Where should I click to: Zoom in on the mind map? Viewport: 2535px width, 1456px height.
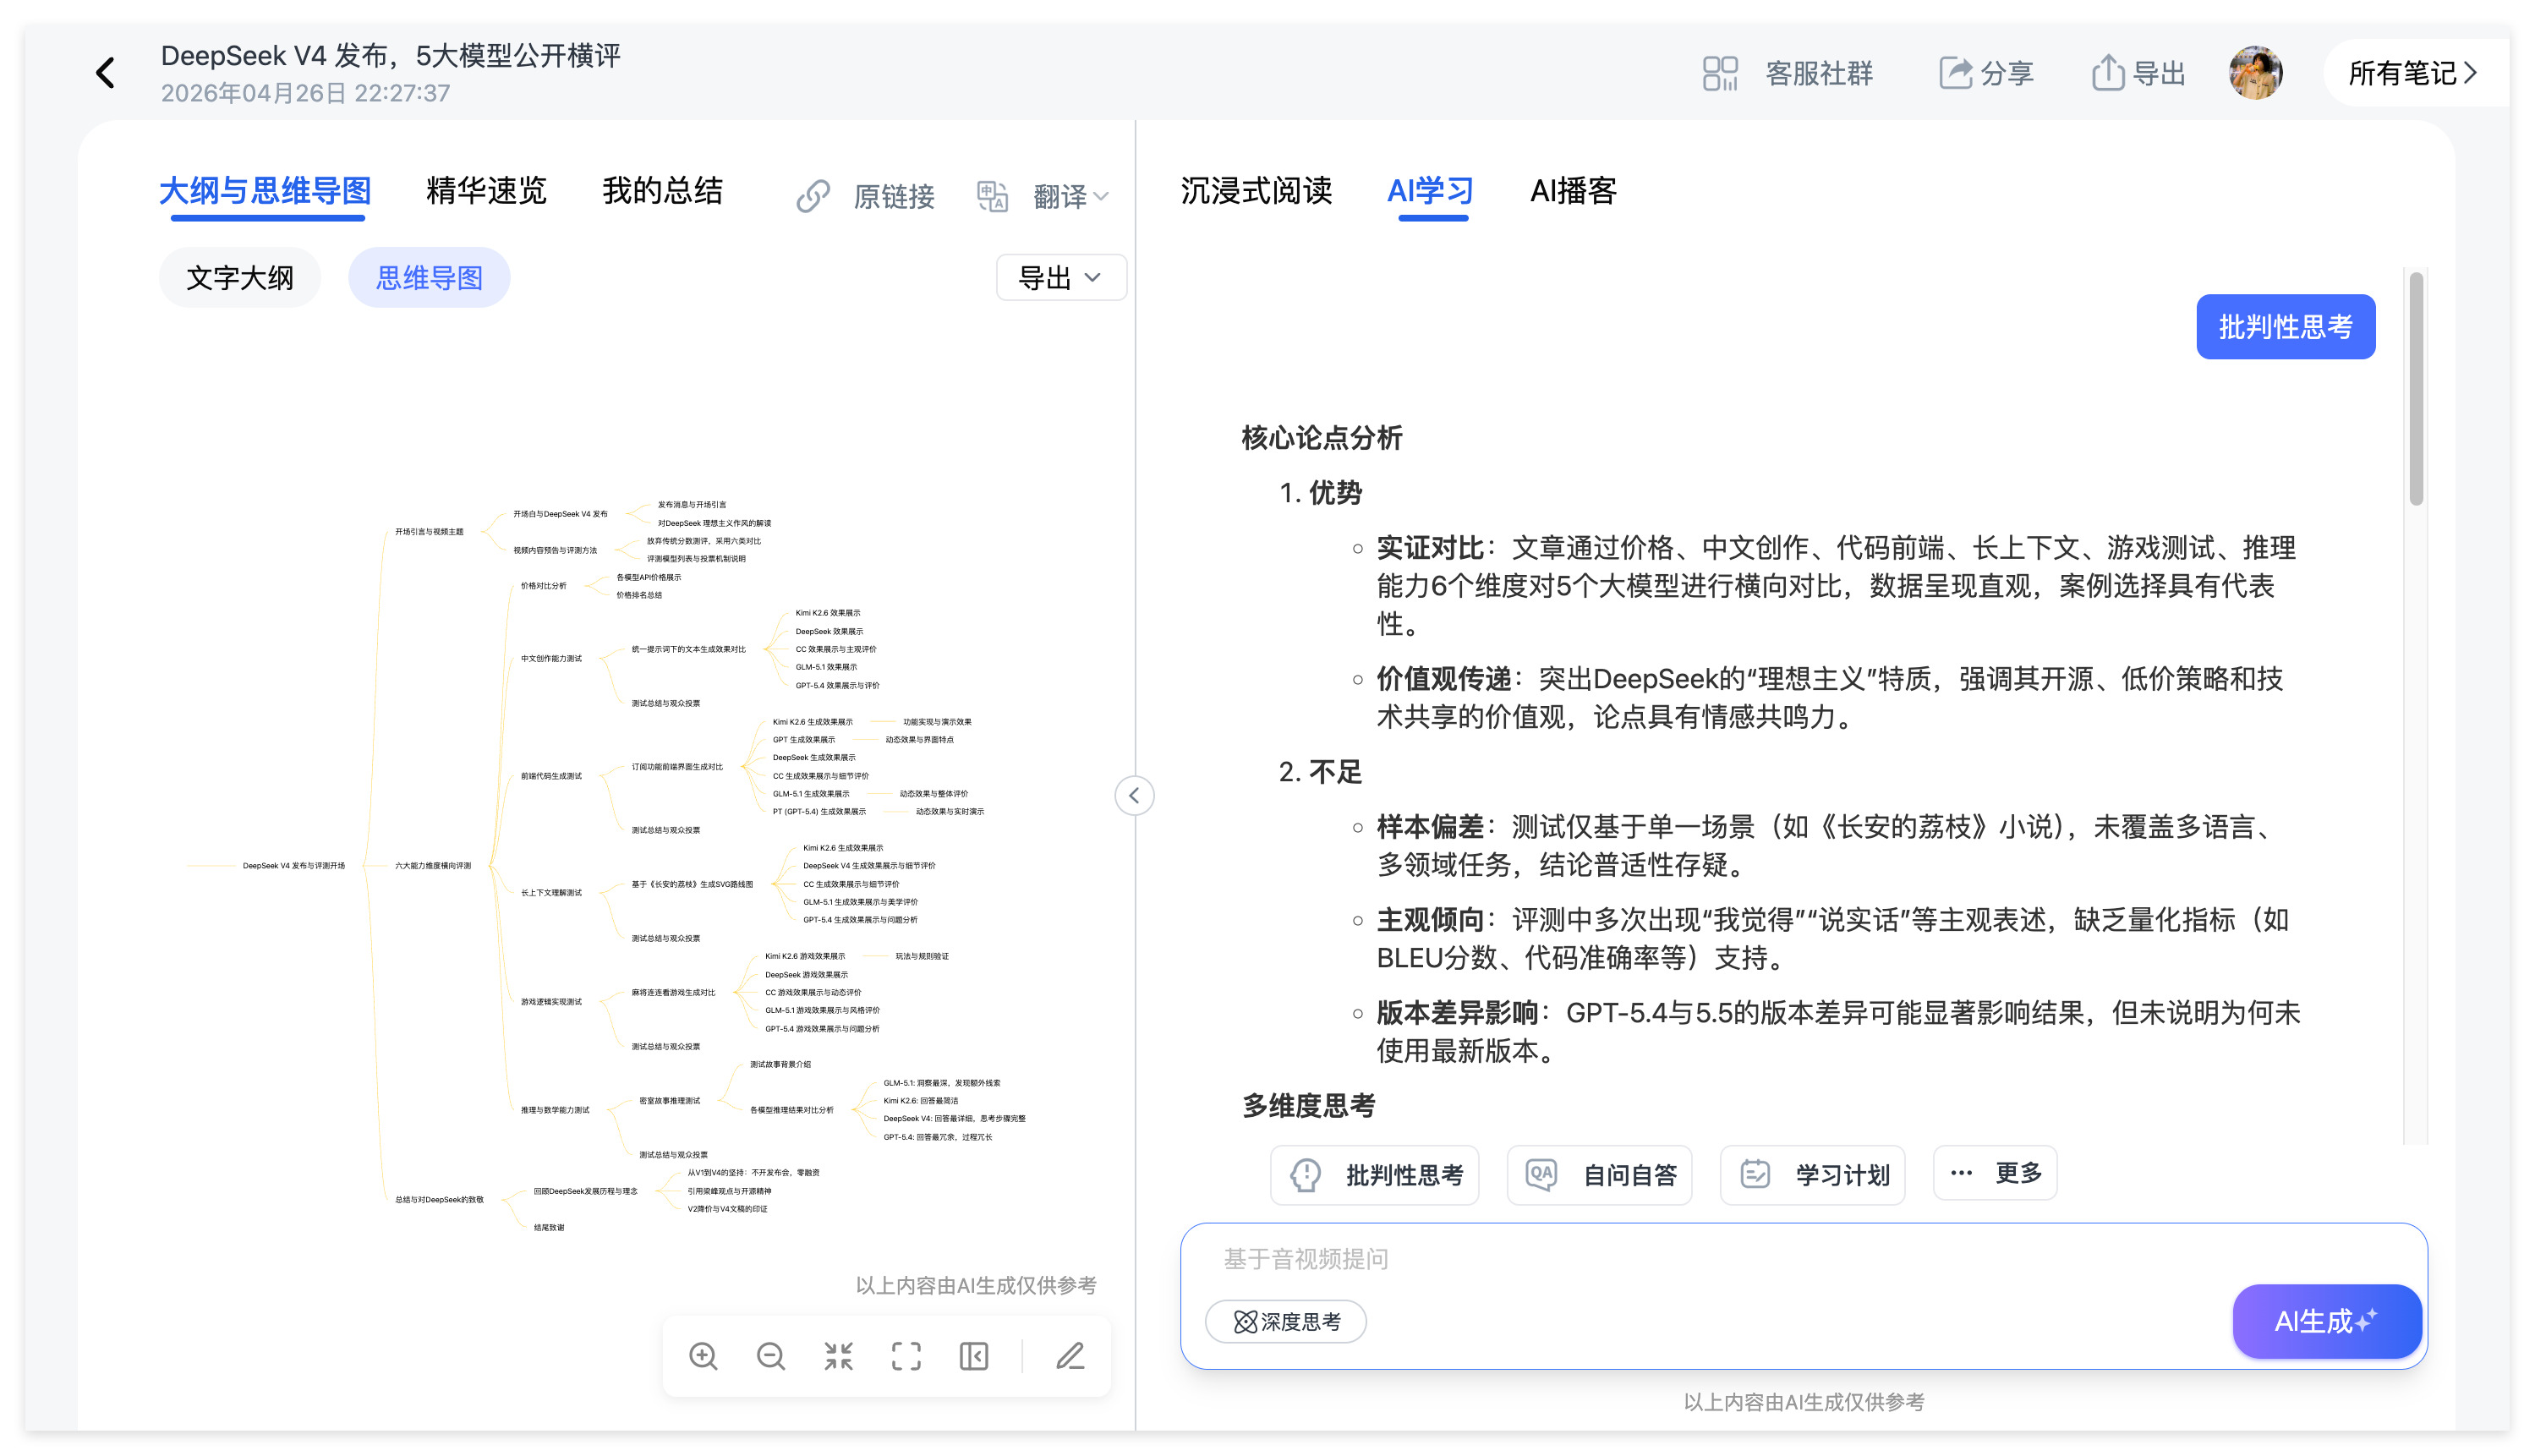703,1357
